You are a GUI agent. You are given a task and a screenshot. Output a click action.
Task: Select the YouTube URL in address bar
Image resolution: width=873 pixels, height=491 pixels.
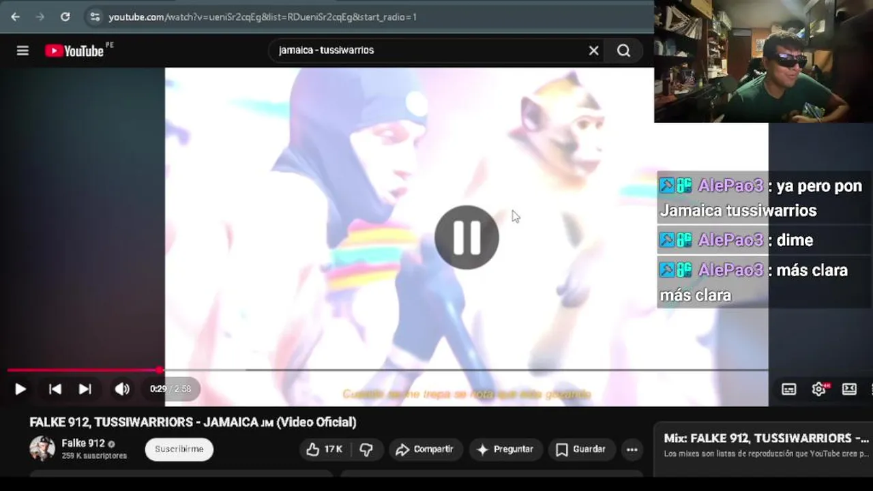[263, 17]
